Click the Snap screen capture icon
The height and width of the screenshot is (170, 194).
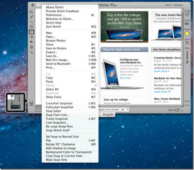[187, 14]
